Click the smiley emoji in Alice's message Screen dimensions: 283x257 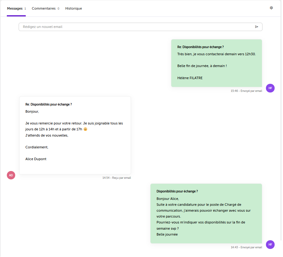click(x=85, y=129)
